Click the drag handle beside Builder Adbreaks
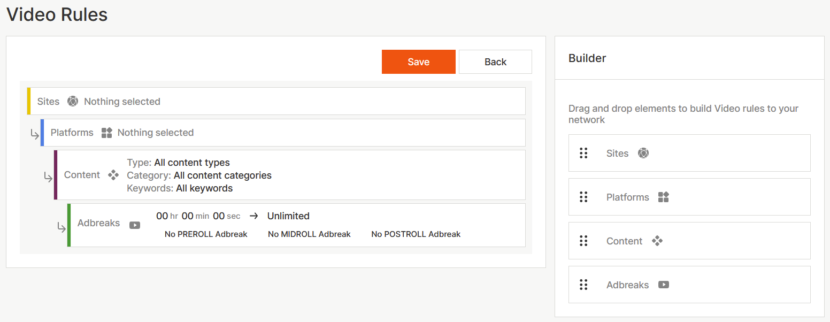The image size is (830, 322). click(x=583, y=285)
